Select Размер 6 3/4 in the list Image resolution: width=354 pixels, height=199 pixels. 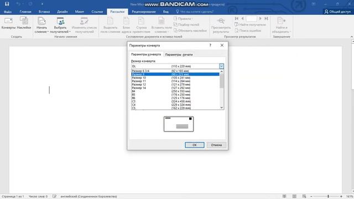tap(175, 71)
